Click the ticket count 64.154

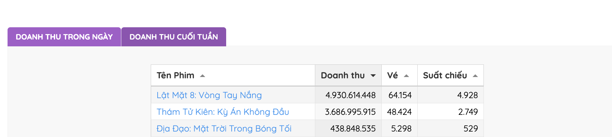tap(400, 95)
